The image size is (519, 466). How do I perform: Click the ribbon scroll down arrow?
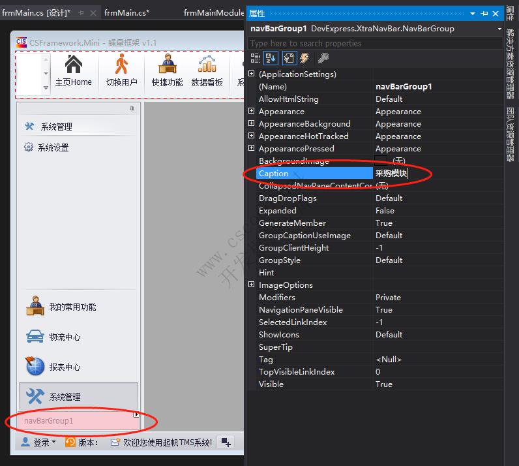coord(46,73)
